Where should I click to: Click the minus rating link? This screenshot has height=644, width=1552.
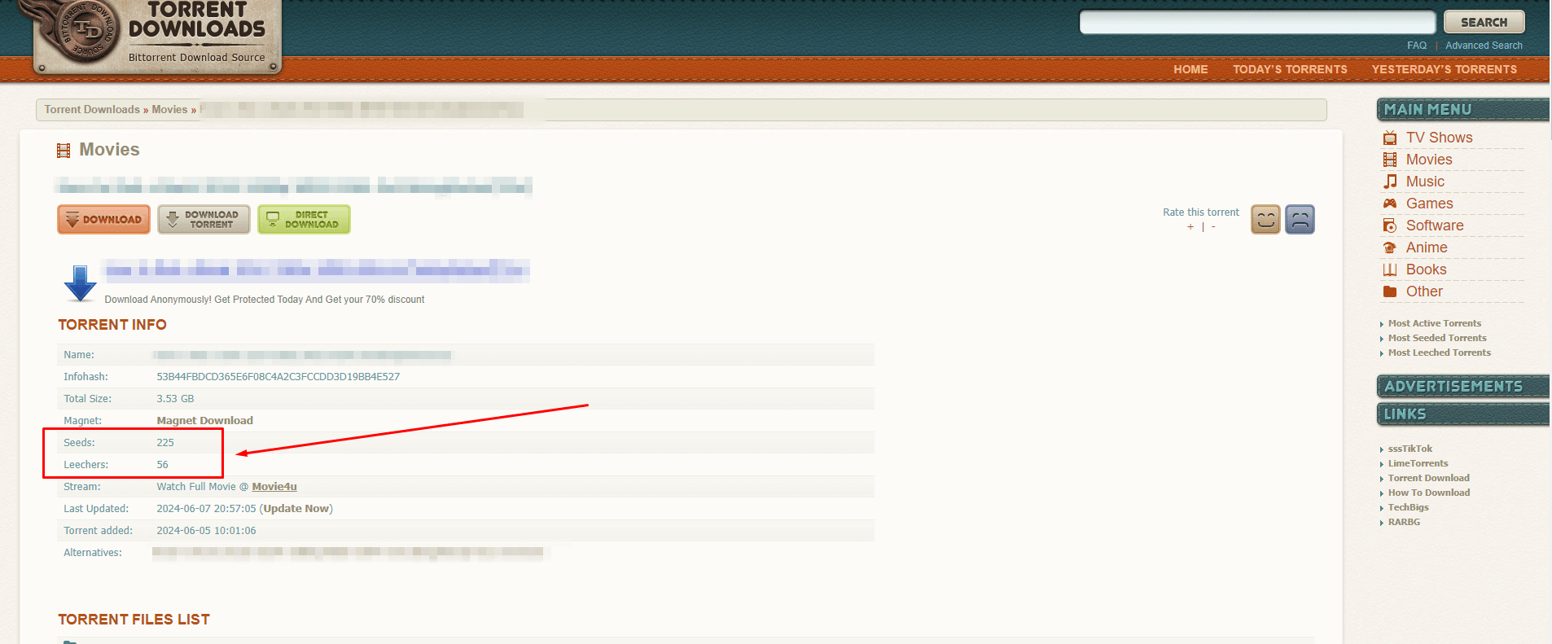(1213, 227)
